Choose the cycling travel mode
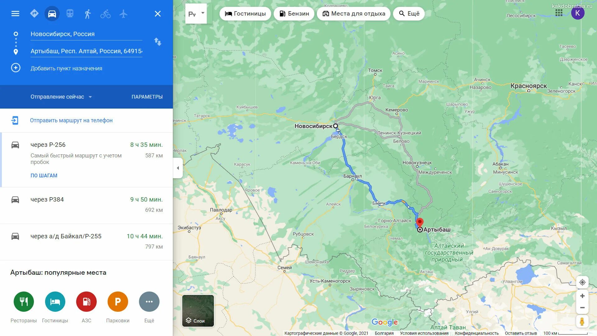 tap(105, 14)
